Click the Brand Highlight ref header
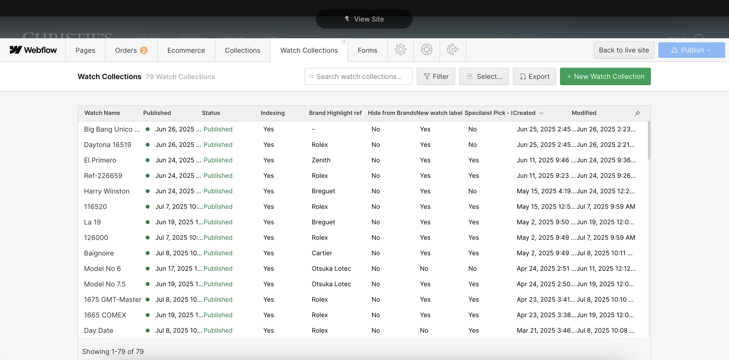The height and width of the screenshot is (360, 729). coord(335,113)
